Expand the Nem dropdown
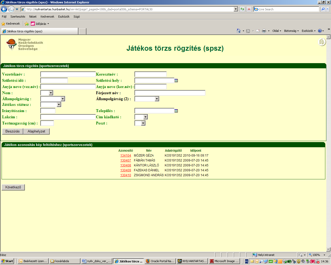 click(51, 93)
